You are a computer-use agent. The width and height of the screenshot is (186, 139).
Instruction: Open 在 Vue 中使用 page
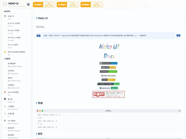click(16, 46)
